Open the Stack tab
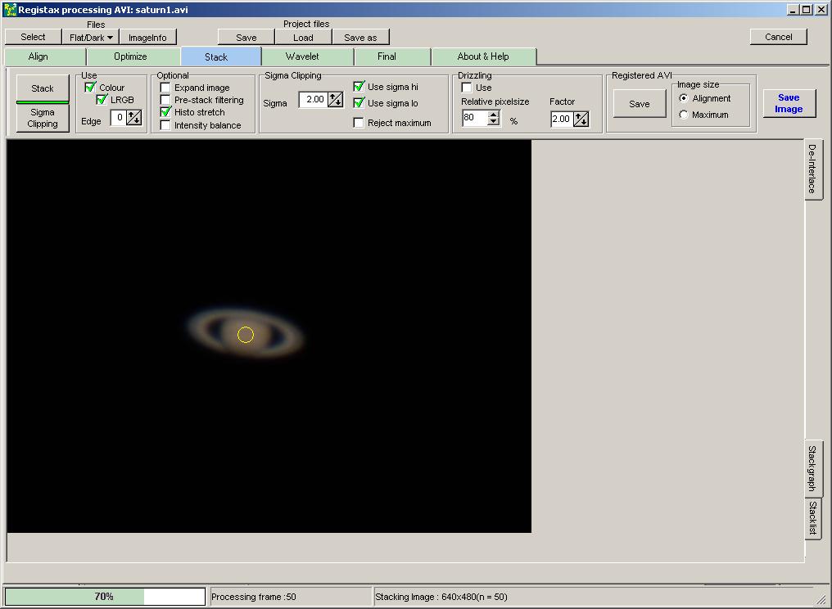Screen dimensions: 832x609 coord(216,56)
